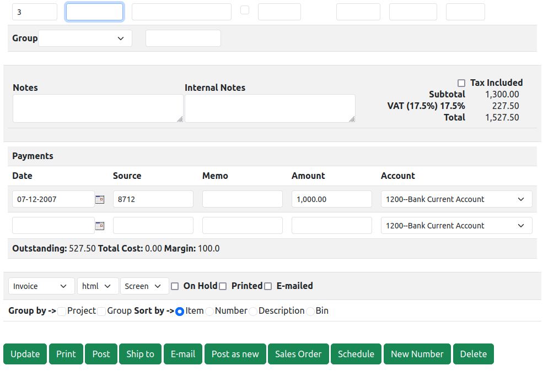Click the empty date field in second payment row
543x371 pixels.
click(x=53, y=226)
